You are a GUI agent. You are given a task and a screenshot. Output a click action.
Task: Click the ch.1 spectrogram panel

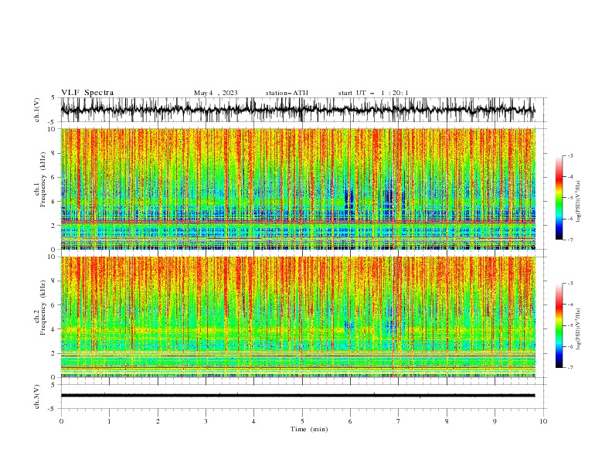(297, 189)
